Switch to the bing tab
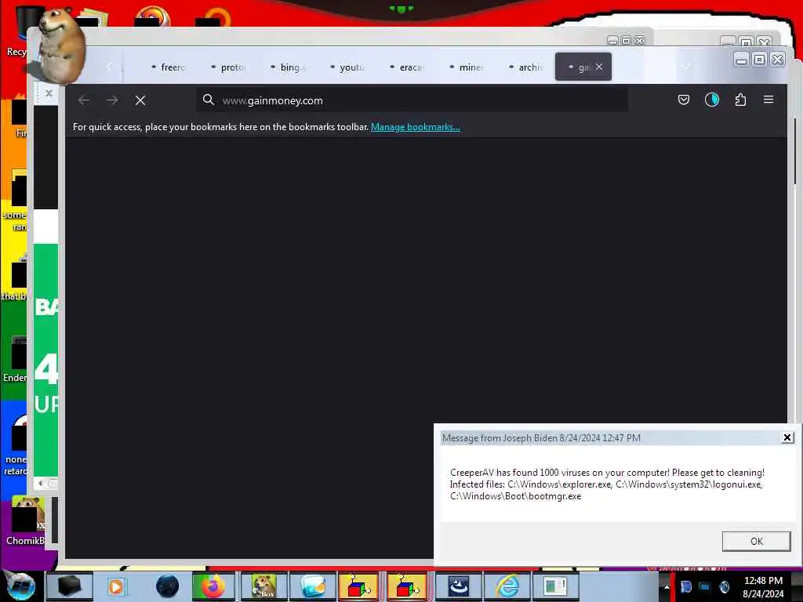The image size is (803, 602). tap(288, 67)
